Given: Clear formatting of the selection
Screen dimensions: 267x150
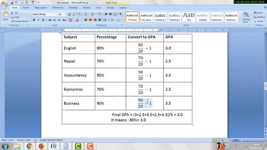Looking at the screenshot, I should [79, 15].
